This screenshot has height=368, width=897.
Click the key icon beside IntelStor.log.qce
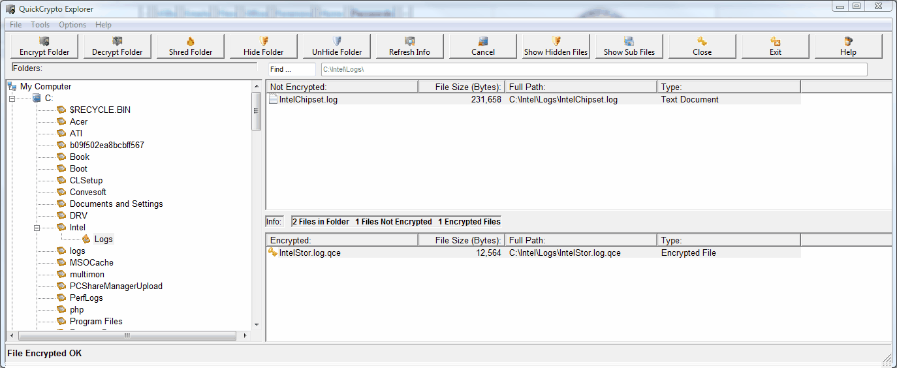273,253
